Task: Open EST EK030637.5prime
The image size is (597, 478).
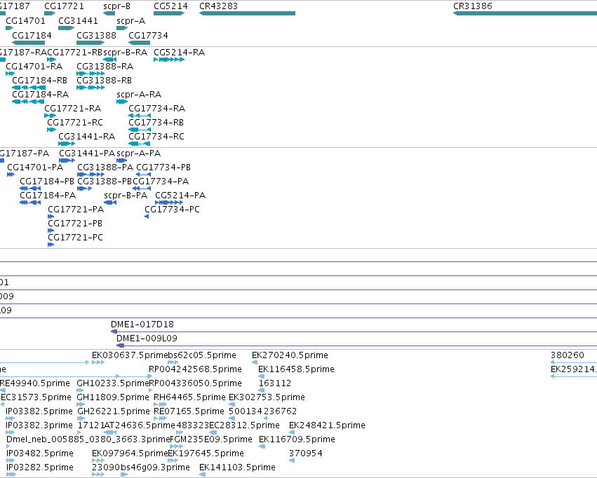Action: pyautogui.click(x=130, y=355)
